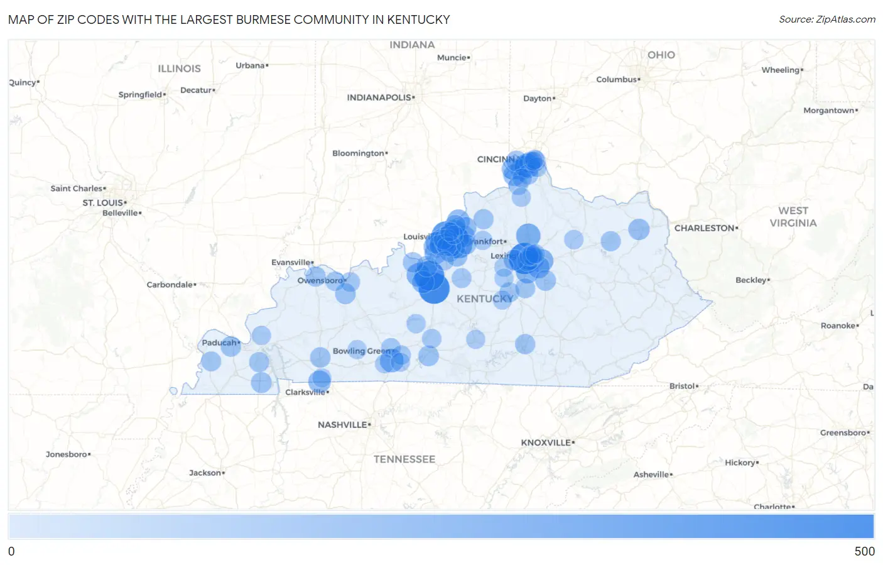Click the TENNESSEE state label

pyautogui.click(x=404, y=459)
